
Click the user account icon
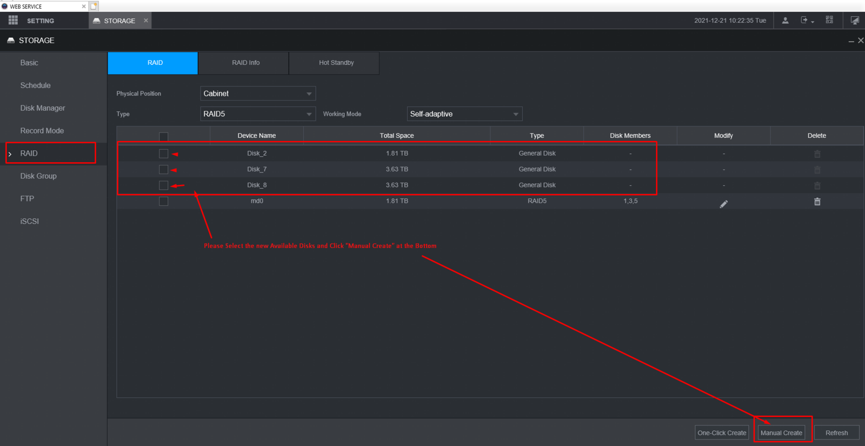click(785, 21)
